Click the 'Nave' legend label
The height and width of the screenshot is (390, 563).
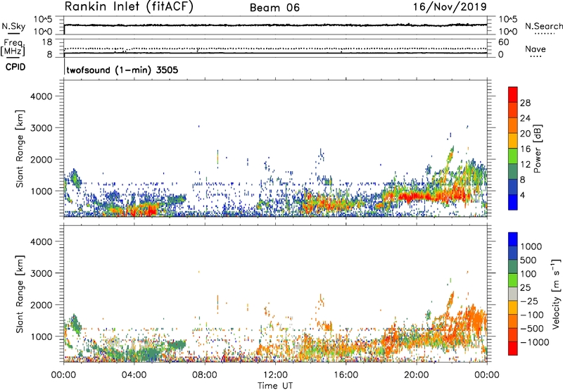pos(536,49)
